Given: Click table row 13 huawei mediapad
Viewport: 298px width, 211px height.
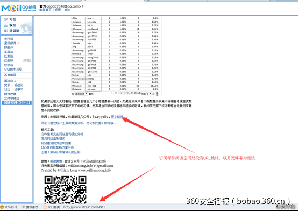Looking at the screenshot, I should pos(115,29).
